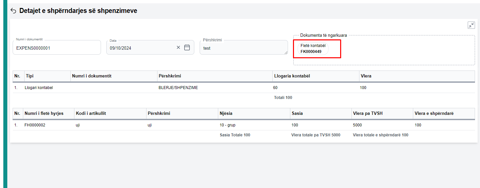Click into the 09/10/2024 date field
The width and height of the screenshot is (480, 188).
pos(140,48)
